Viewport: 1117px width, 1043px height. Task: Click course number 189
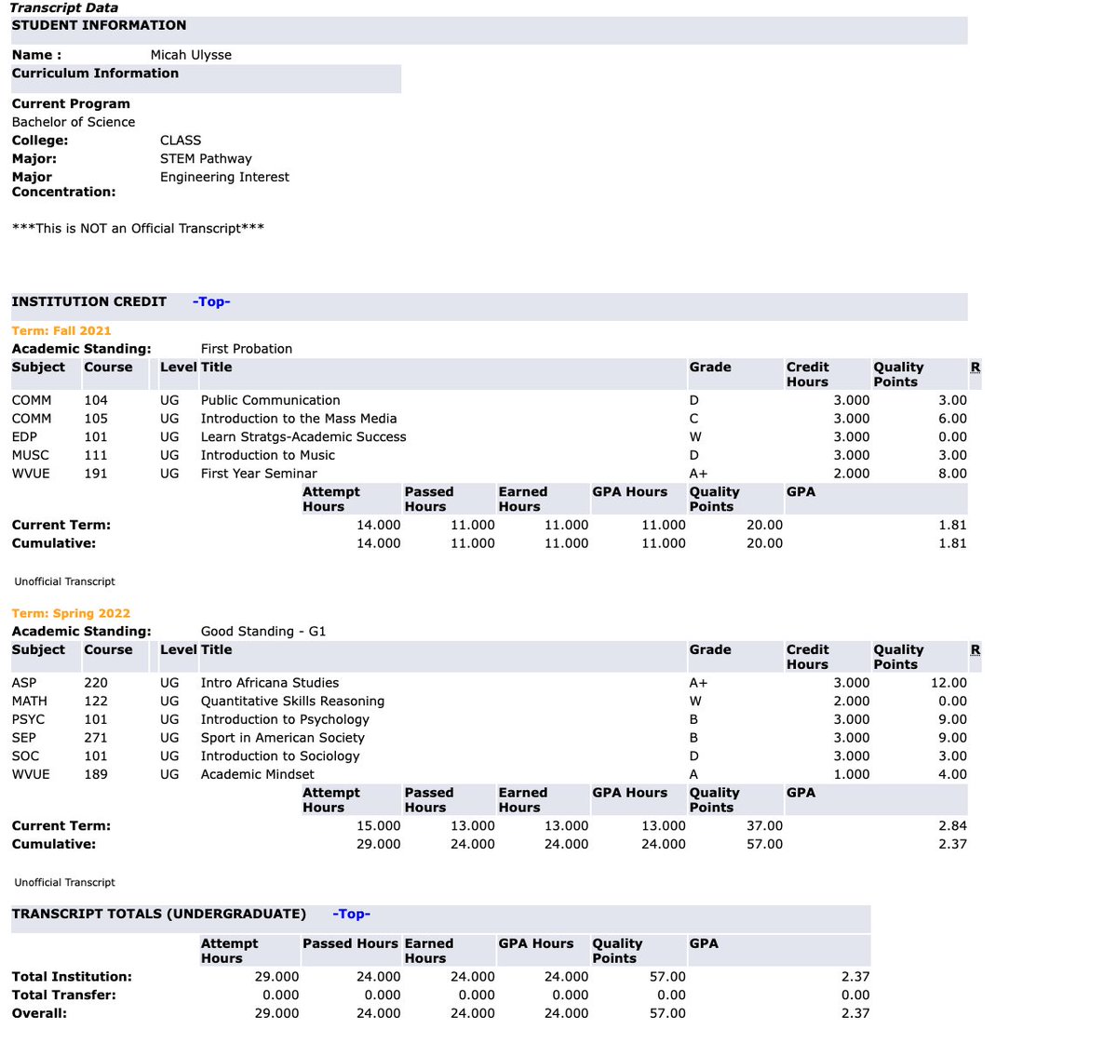click(96, 774)
